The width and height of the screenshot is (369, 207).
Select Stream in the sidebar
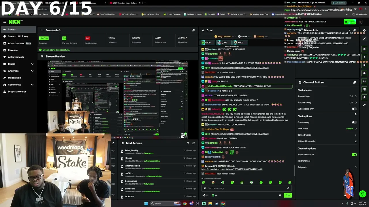(18, 29)
